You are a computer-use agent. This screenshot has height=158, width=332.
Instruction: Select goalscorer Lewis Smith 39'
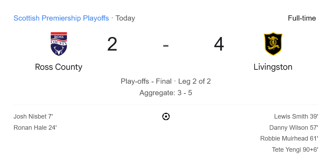click(x=296, y=116)
